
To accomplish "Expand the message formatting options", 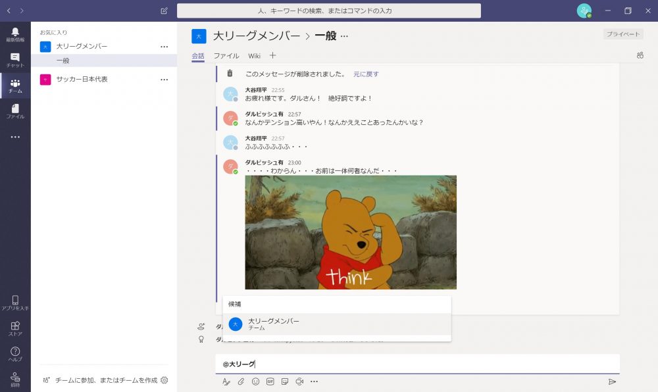I will pyautogui.click(x=226, y=381).
